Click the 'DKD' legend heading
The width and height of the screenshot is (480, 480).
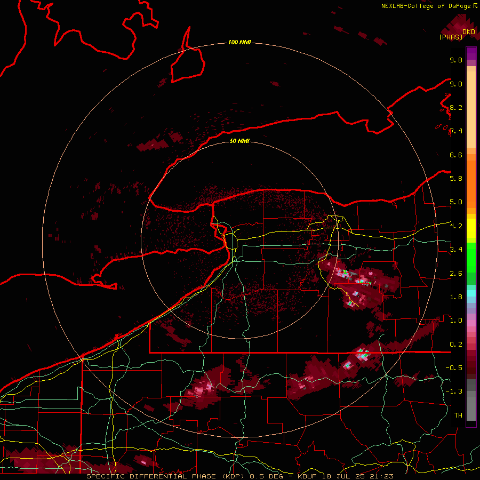[x=469, y=32]
